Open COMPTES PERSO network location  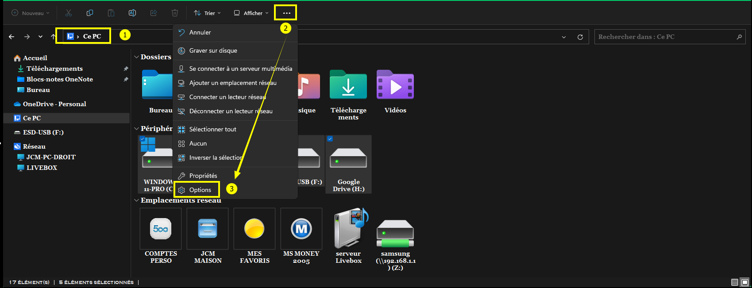click(161, 236)
